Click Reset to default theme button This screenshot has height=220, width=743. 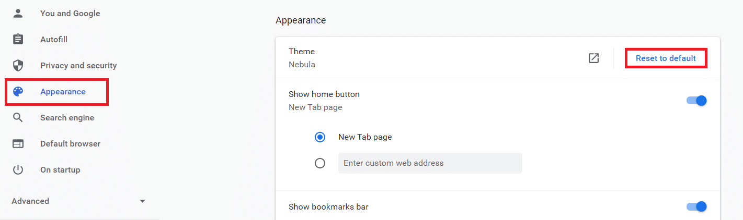666,58
